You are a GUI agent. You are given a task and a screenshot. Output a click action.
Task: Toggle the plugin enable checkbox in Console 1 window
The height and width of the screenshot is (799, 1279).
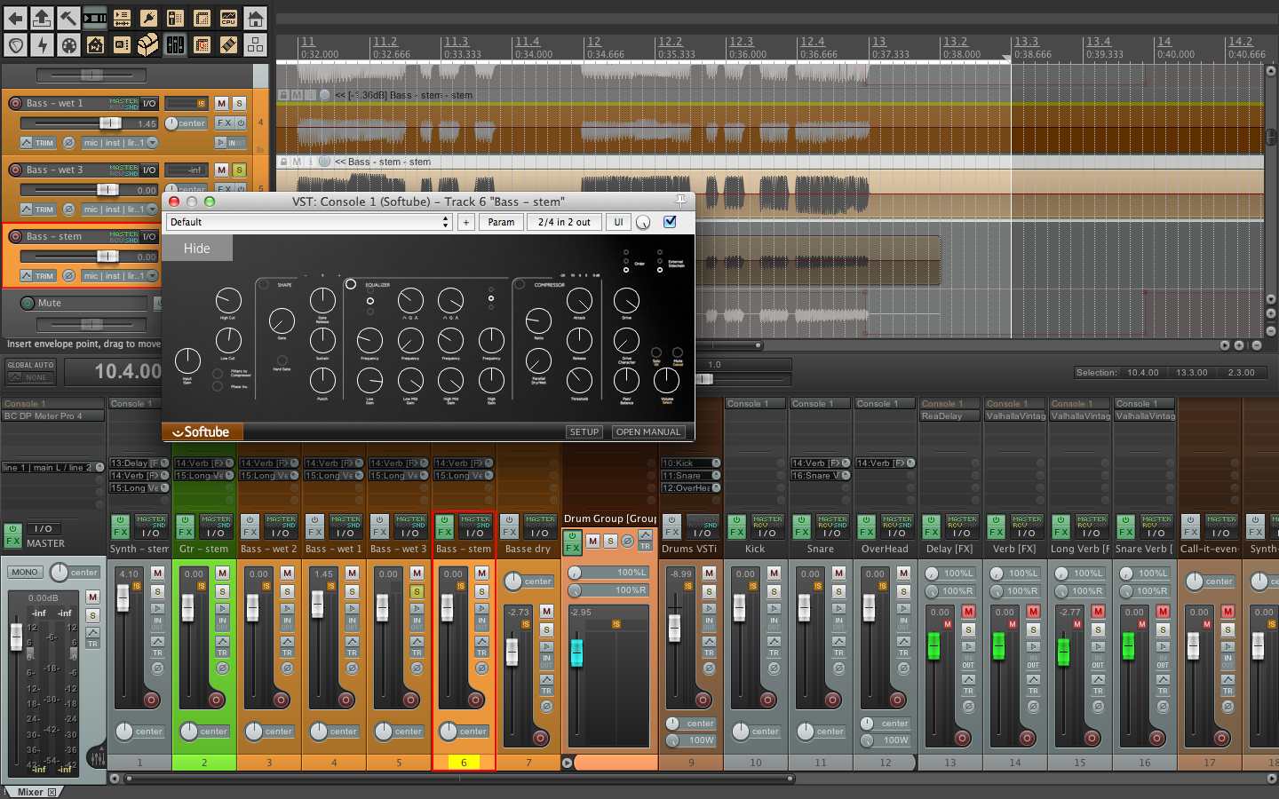(x=670, y=222)
